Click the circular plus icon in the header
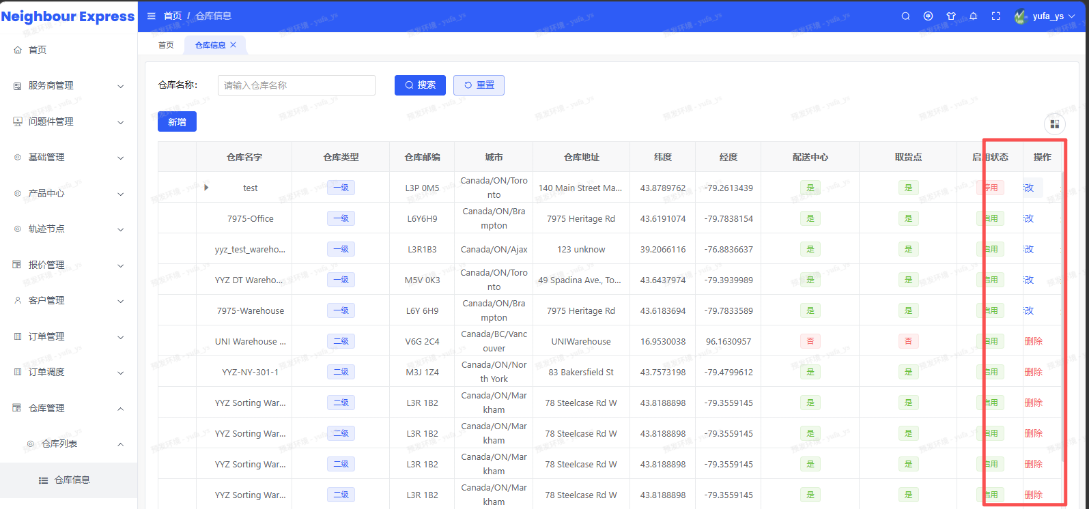The height and width of the screenshot is (509, 1089). point(928,16)
